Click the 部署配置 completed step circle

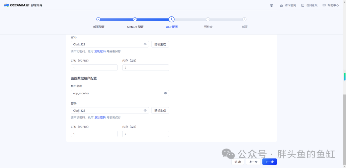click(x=98, y=19)
